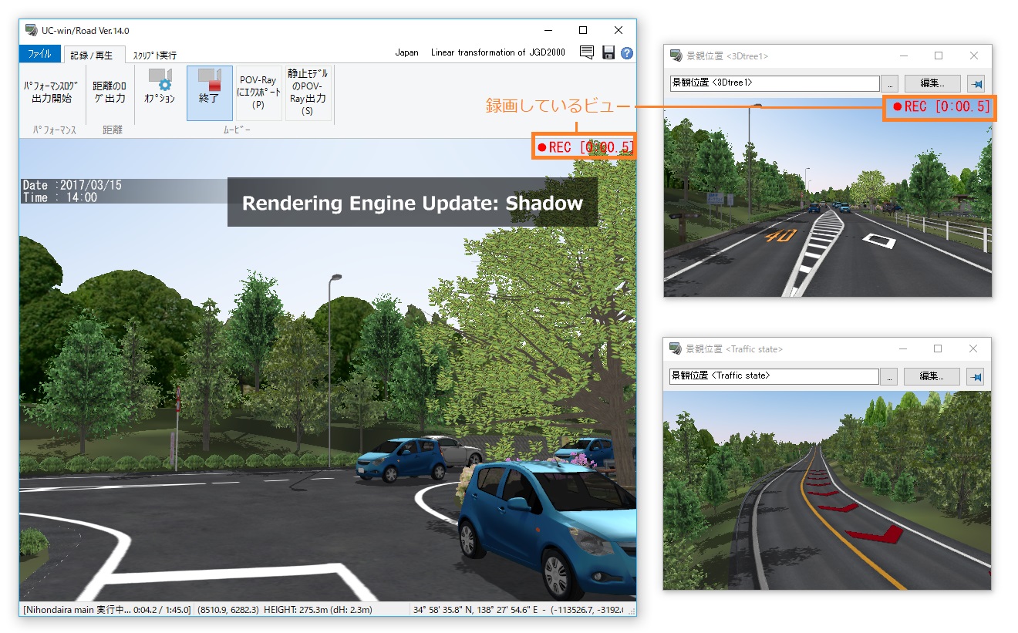Screen dimensions: 1018x633
Task: Open movie オプション settings
Action: pos(160,86)
